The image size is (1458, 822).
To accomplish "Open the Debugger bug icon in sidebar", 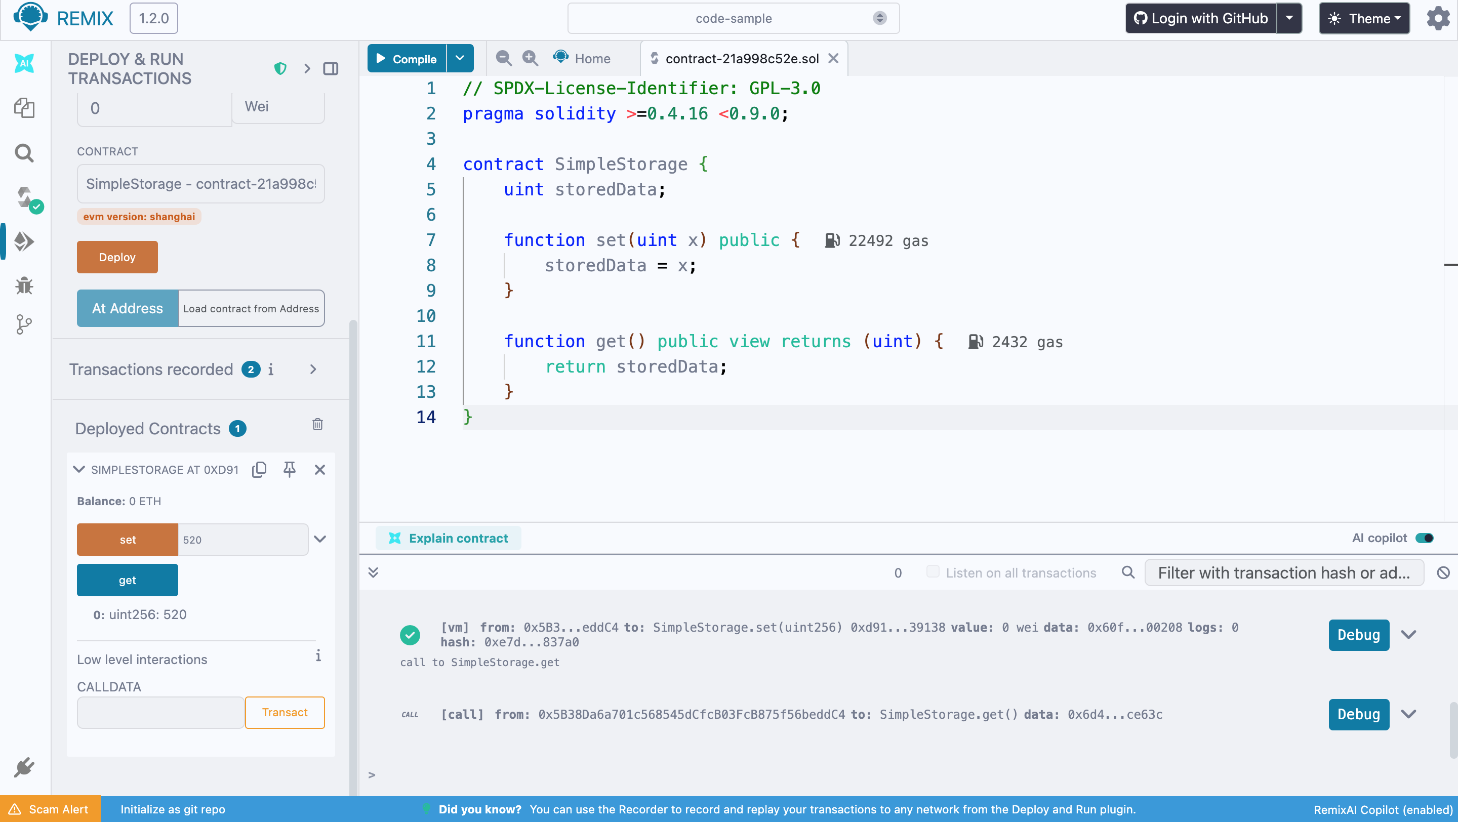I will click(24, 285).
